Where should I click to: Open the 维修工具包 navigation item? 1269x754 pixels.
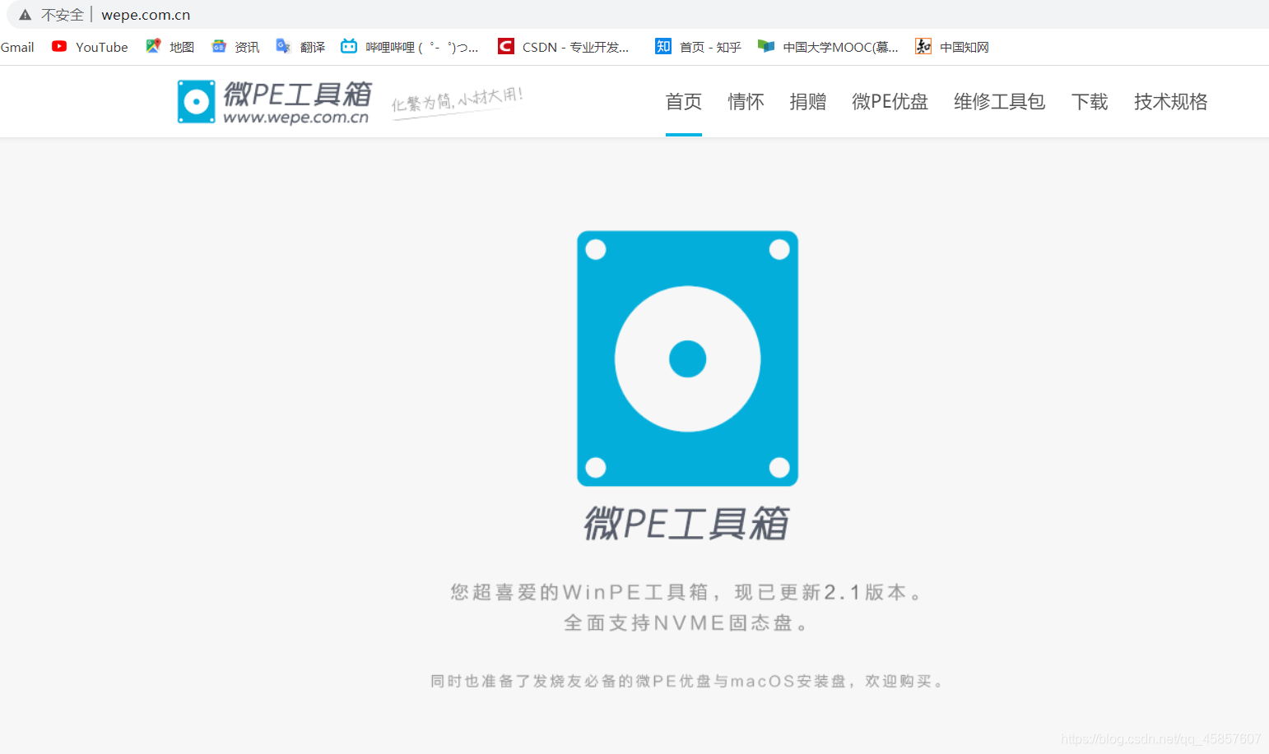1000,102
